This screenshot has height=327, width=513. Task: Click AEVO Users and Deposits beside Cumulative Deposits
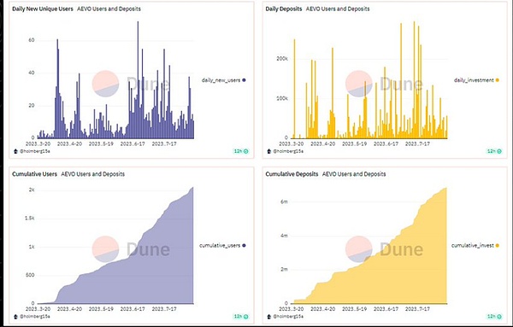click(354, 174)
